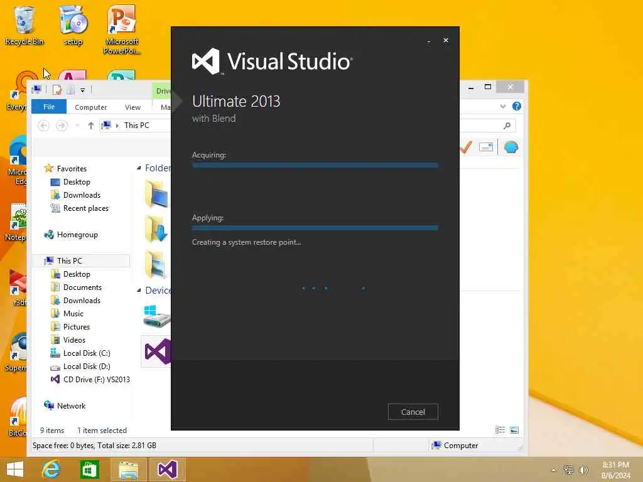This screenshot has width=643, height=482.
Task: Click This PC in the address bar
Action: 136,125
